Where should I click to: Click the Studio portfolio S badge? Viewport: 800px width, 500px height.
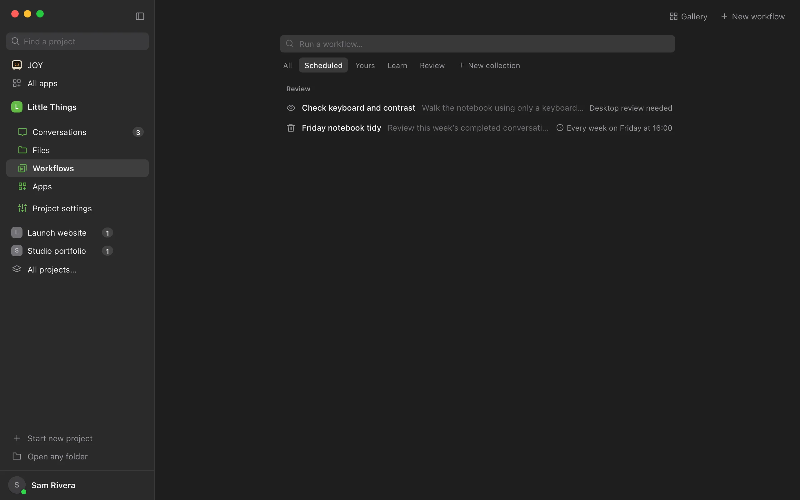click(x=17, y=251)
